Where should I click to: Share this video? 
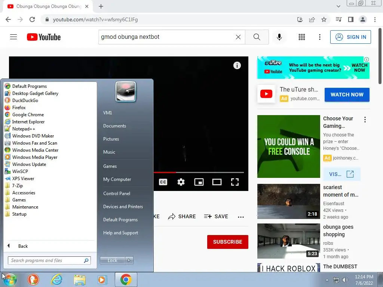click(x=182, y=216)
